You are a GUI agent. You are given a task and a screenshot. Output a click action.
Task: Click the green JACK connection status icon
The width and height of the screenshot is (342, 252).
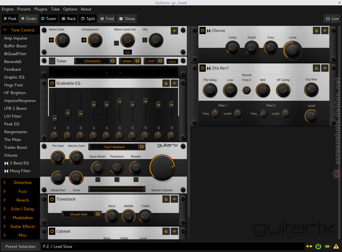tap(327, 246)
